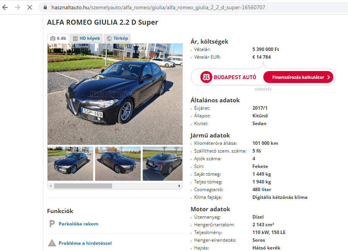Click the Parkolóba rakom link

click(78, 224)
